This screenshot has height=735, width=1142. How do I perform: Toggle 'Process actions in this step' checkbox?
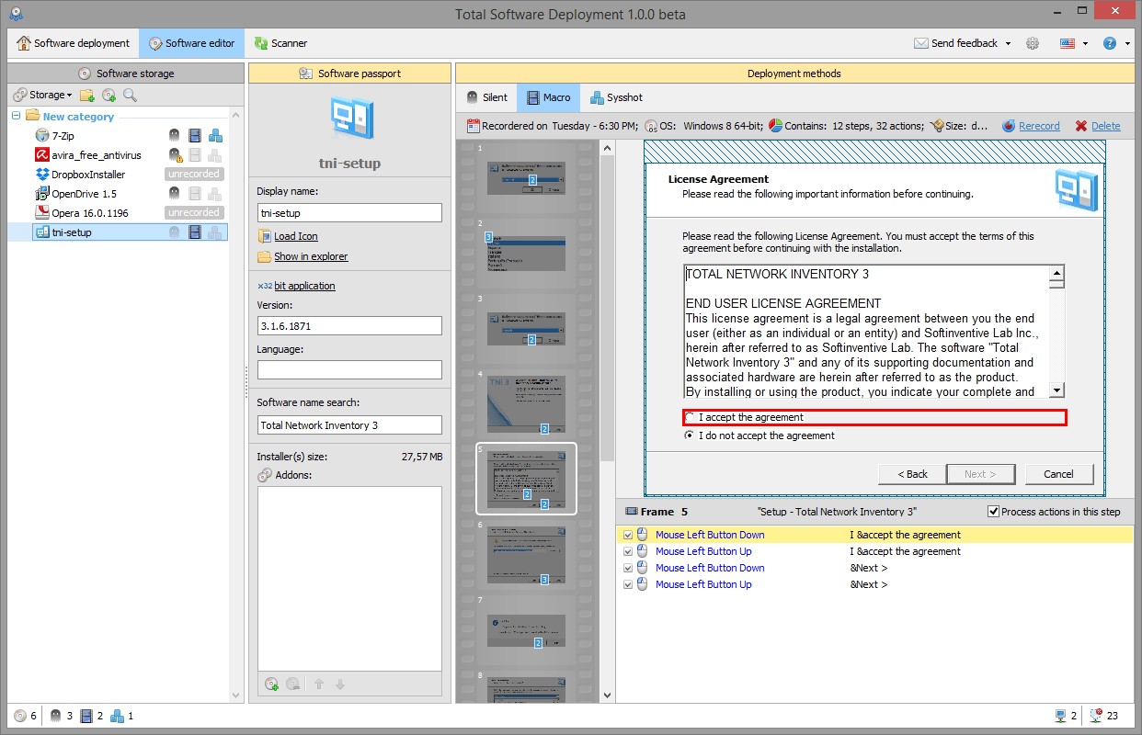point(993,512)
